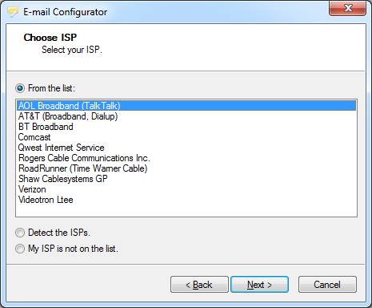This screenshot has height=308, width=372.
Task: Pick Rogers Cable Communications Inc.
Action: coord(186,158)
